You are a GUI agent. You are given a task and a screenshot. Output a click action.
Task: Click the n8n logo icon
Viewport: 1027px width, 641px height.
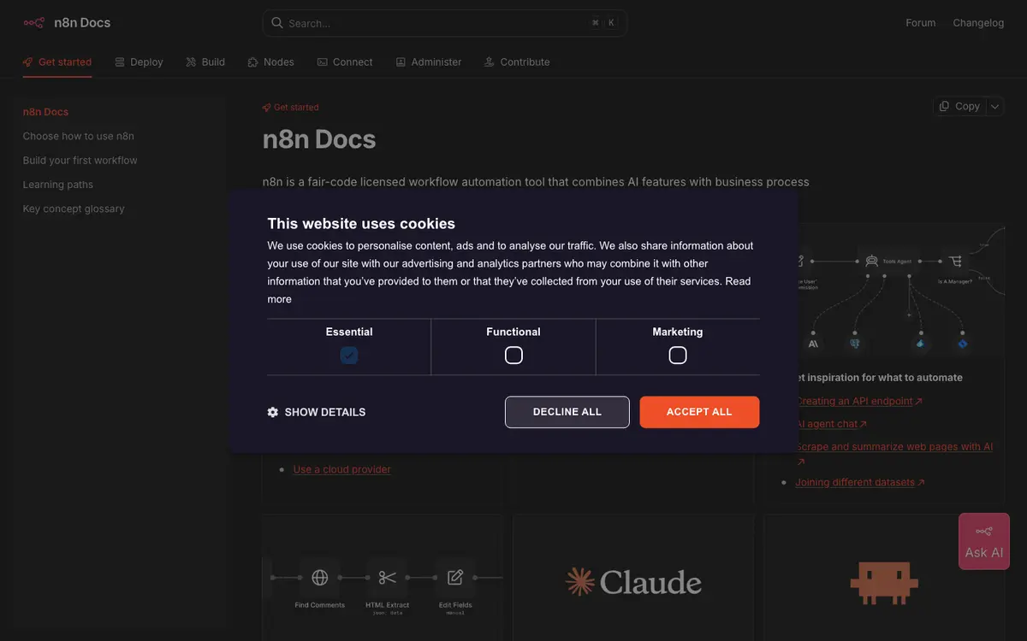pyautogui.click(x=33, y=23)
